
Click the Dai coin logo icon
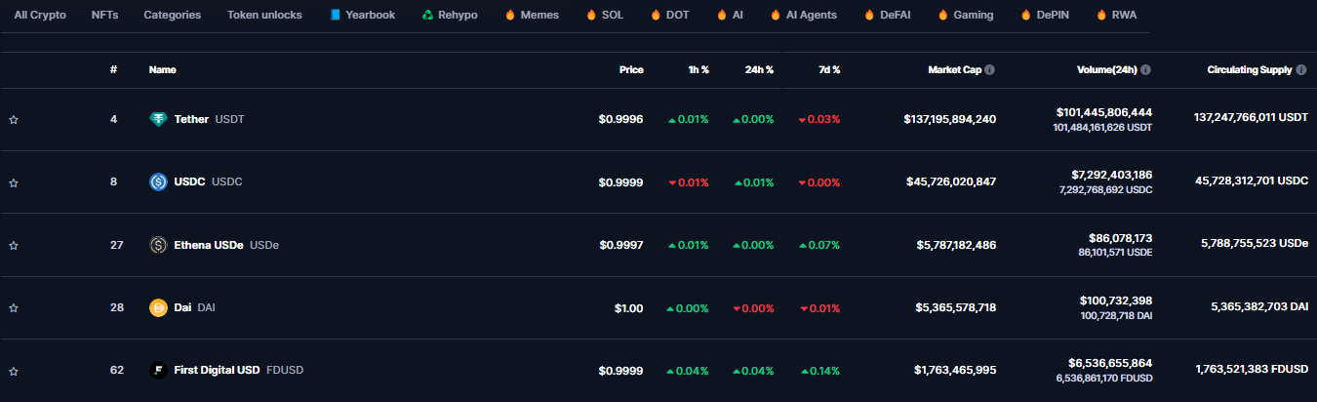coord(158,307)
